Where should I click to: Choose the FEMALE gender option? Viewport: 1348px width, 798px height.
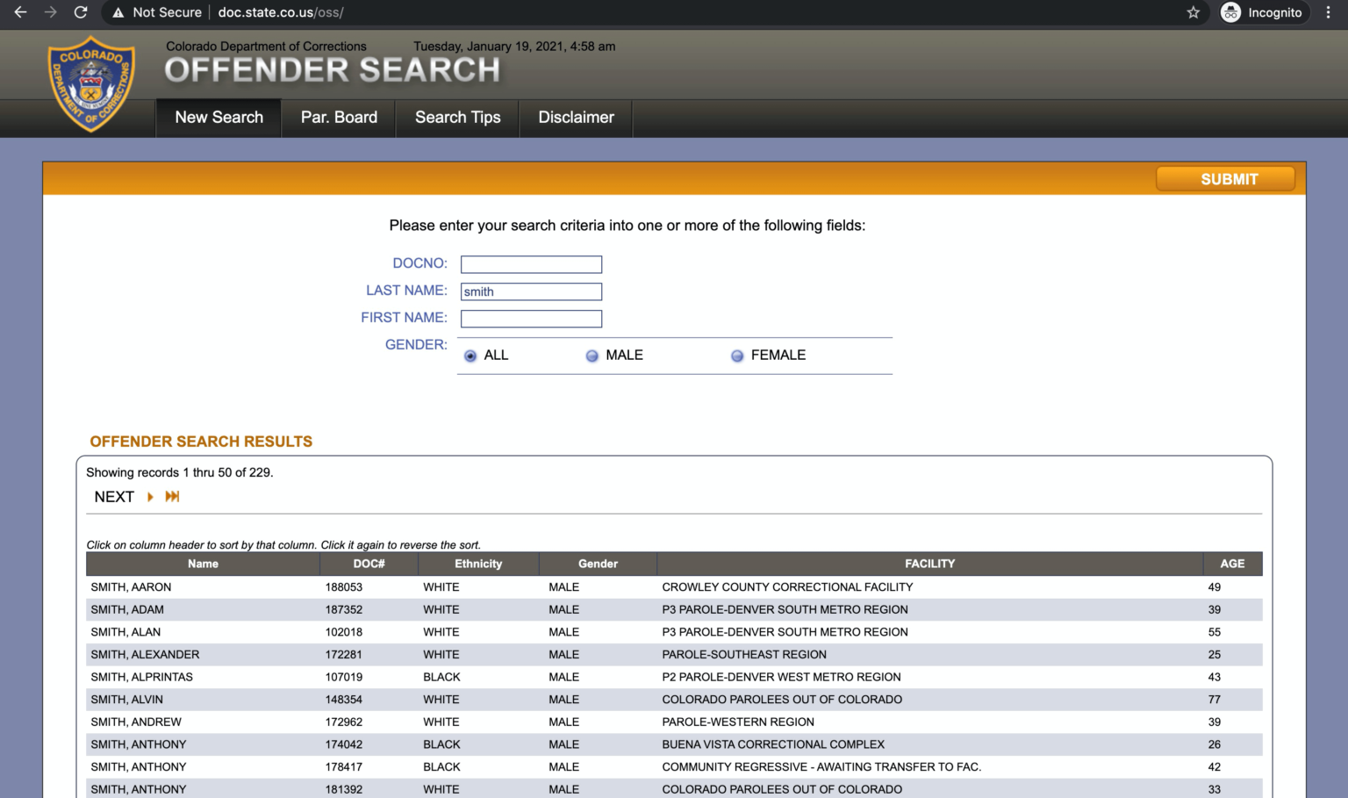(x=737, y=356)
